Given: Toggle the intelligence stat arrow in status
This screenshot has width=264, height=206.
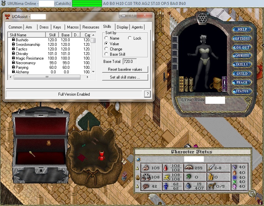Looking at the screenshot, I should (x=137, y=186).
